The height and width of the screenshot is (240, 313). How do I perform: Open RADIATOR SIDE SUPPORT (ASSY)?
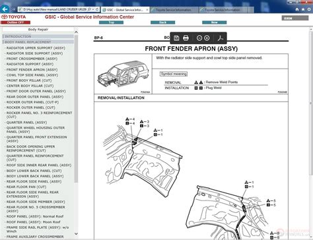[34, 53]
